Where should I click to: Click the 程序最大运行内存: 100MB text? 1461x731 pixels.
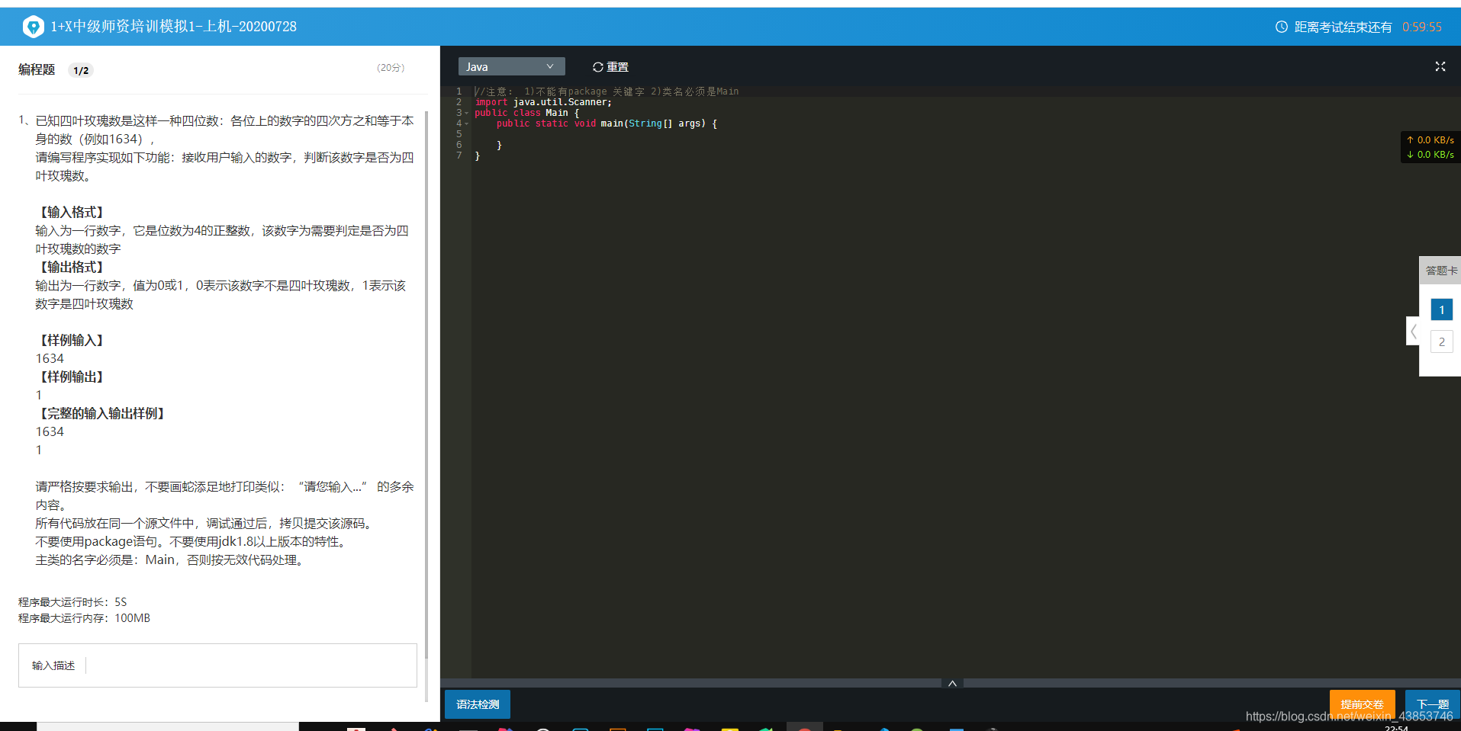click(x=84, y=618)
